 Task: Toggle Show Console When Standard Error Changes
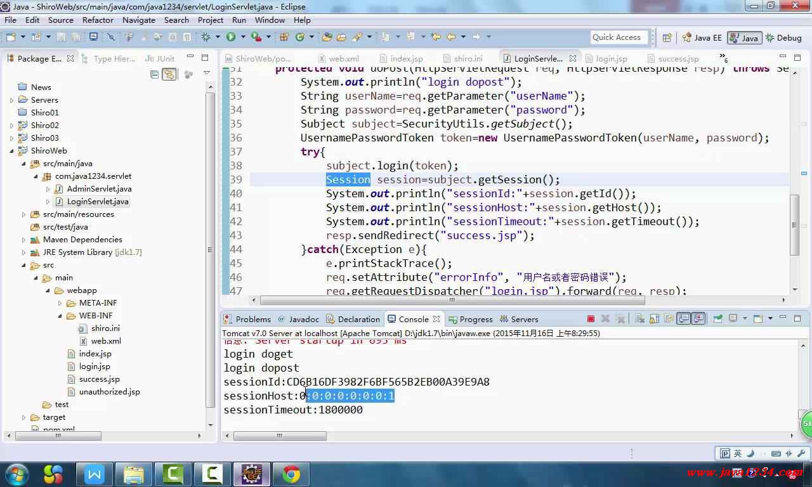(698, 319)
